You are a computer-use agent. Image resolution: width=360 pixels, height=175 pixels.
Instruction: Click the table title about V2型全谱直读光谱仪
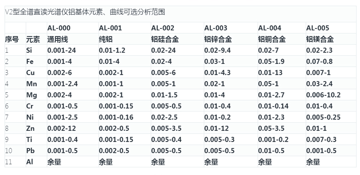click(x=85, y=12)
